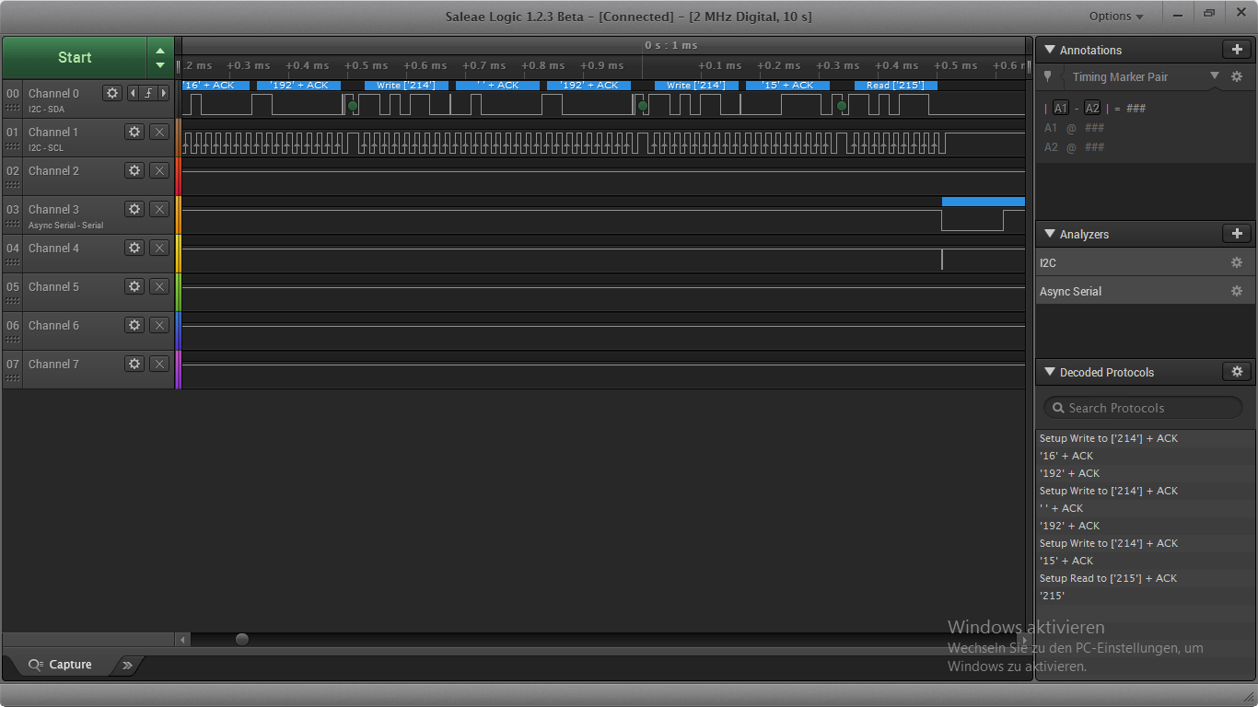Search protocols input field
Image resolution: width=1258 pixels, height=707 pixels.
point(1143,408)
